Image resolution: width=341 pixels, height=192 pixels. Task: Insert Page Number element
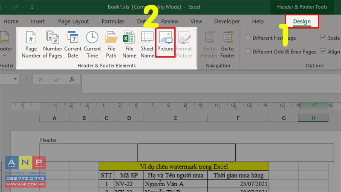click(31, 44)
